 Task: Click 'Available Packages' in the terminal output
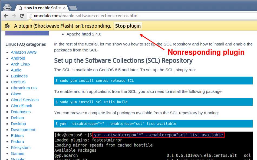75,150
